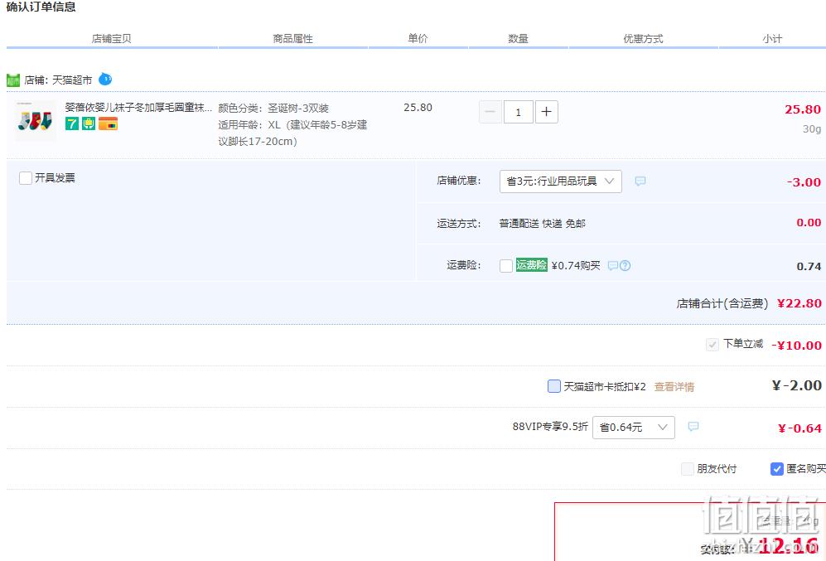The image size is (826, 561).
Task: Click the 运送方式: label
Action: click(x=459, y=224)
